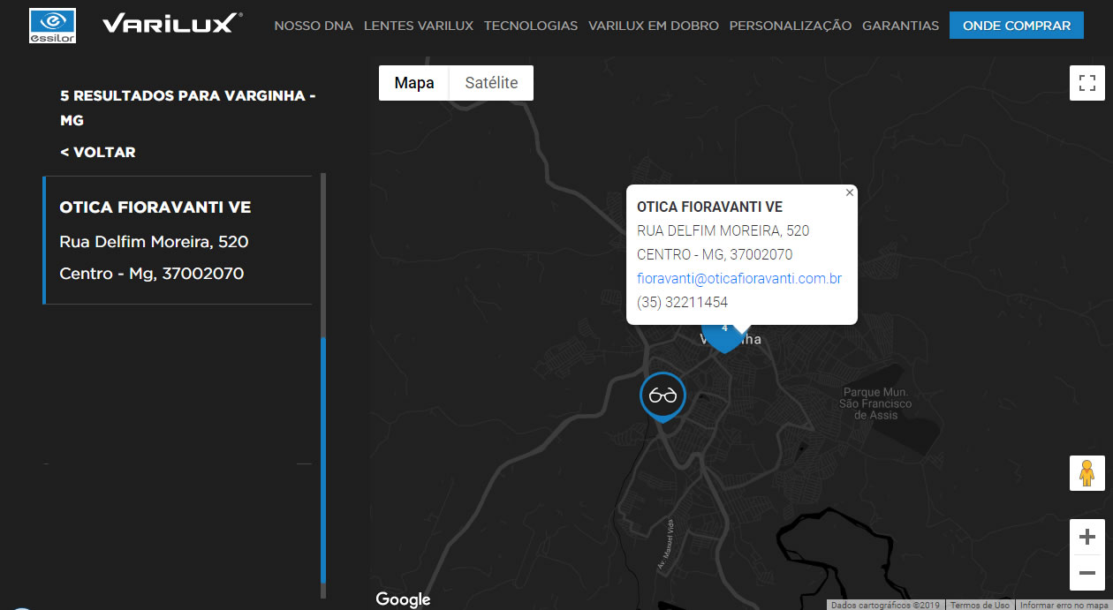The image size is (1113, 610).
Task: Click the Google logo on map
Action: (403, 599)
